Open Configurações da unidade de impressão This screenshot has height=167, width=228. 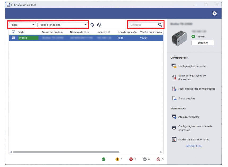195,128
